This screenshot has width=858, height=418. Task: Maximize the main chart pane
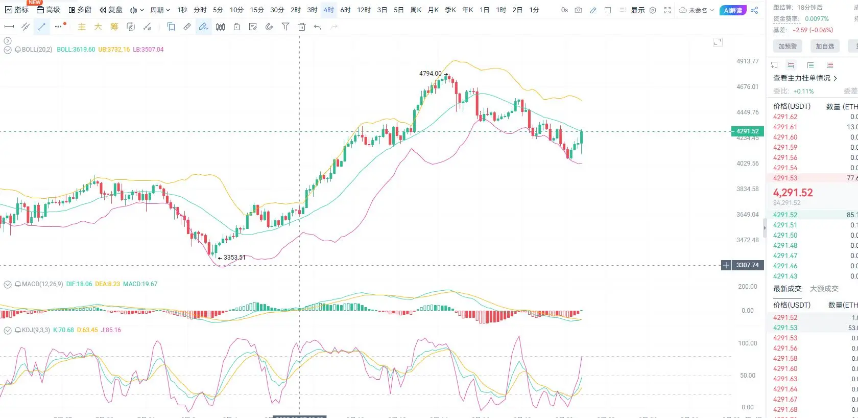718,42
